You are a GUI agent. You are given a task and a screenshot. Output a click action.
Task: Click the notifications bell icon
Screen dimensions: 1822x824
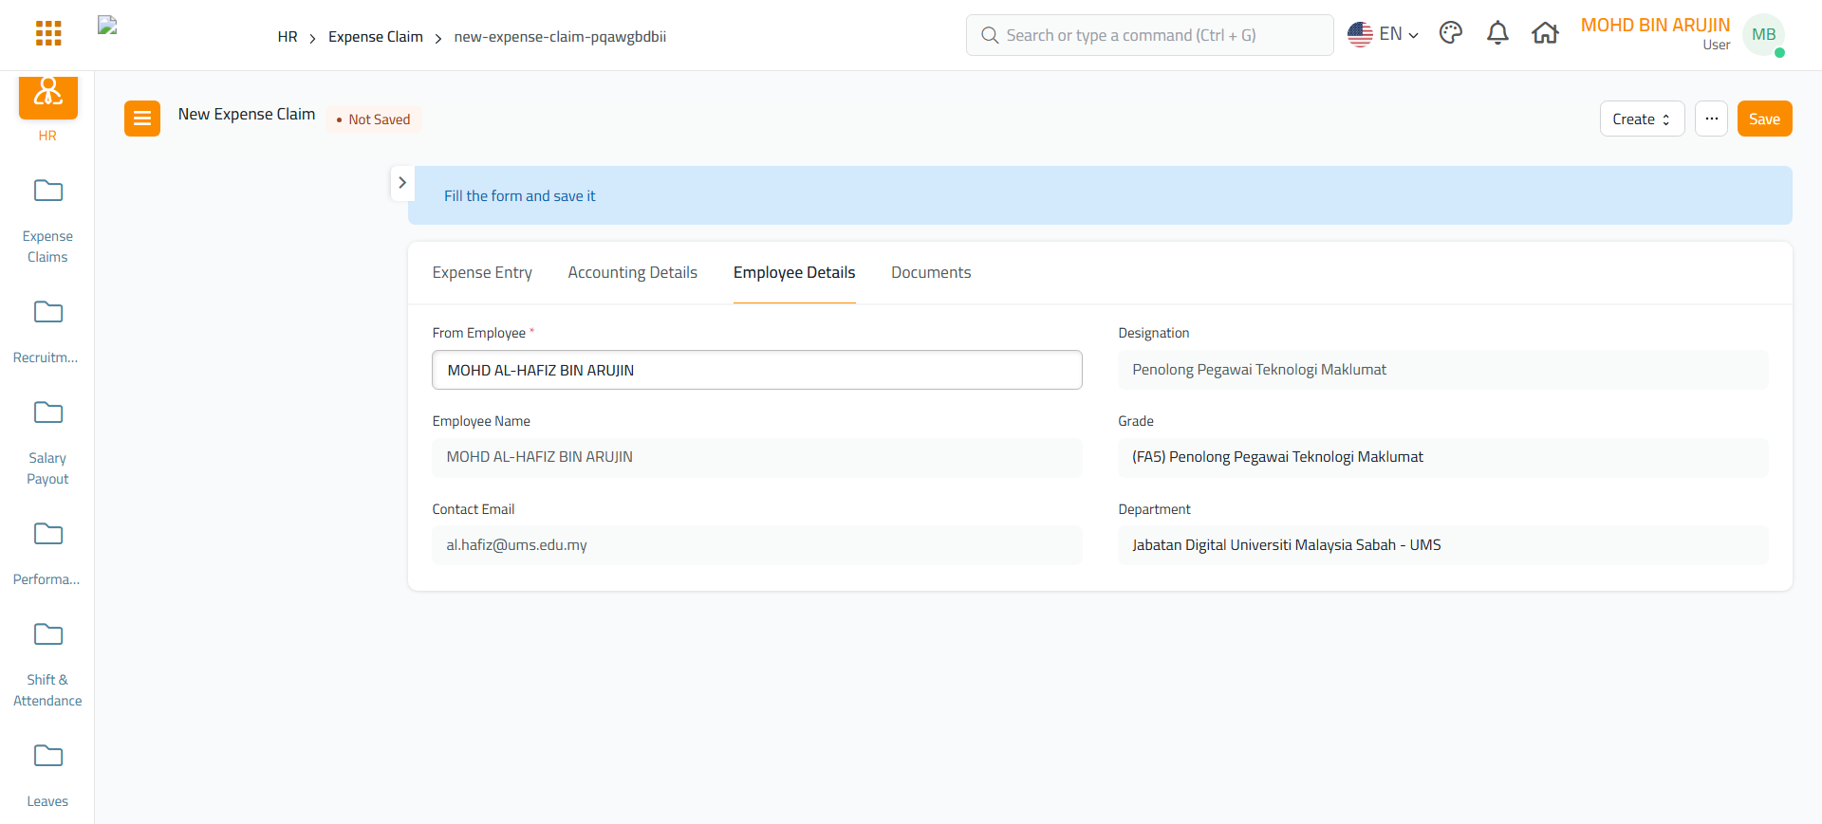point(1497,34)
